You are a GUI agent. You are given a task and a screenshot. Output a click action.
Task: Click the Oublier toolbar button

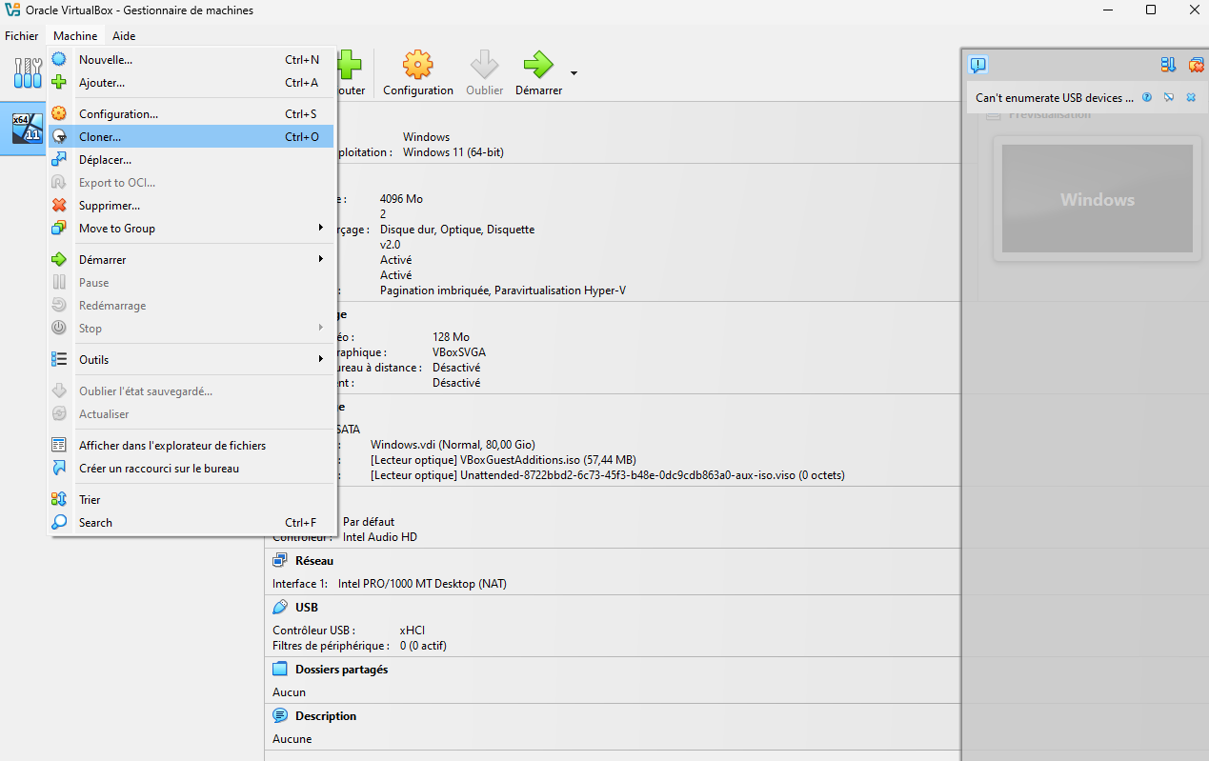coord(484,72)
